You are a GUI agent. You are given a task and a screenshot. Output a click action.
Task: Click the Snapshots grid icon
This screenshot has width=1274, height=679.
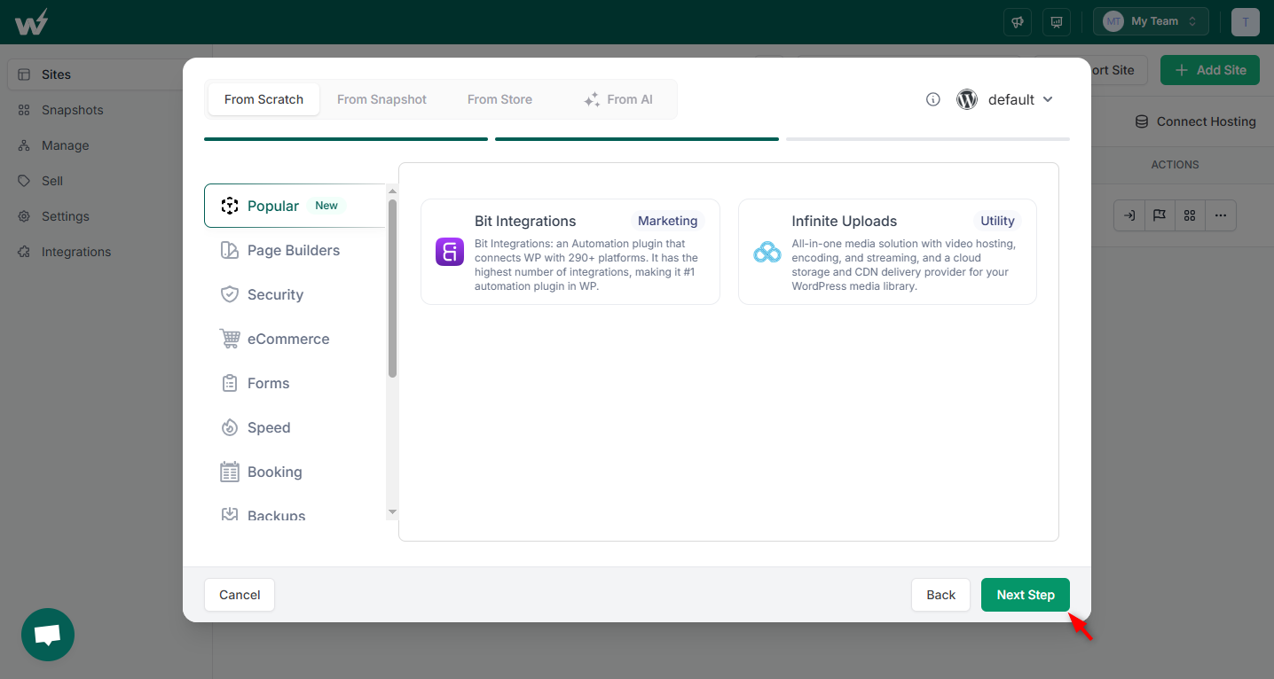24,110
